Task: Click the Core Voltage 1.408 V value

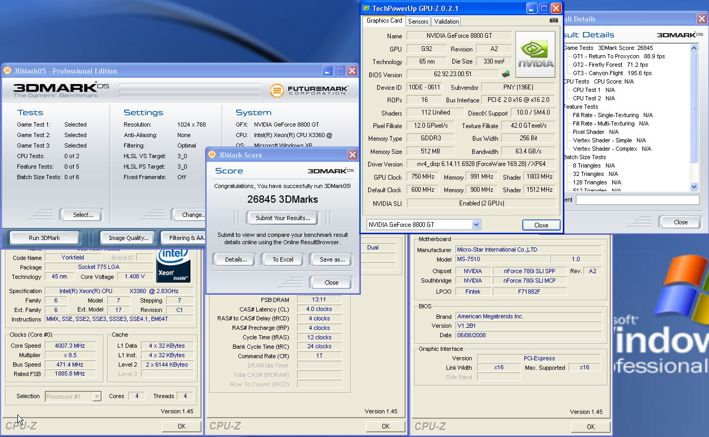Action: pos(135,276)
